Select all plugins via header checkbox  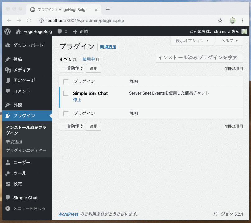(x=66, y=81)
